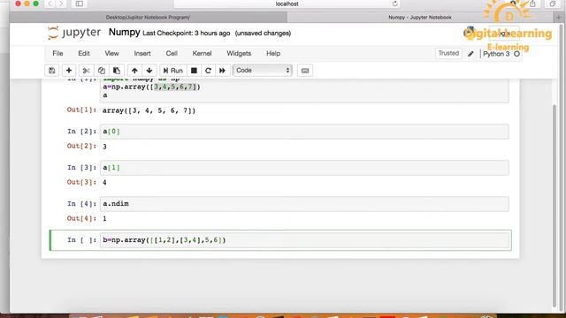Viewport: 566px width, 318px height.
Task: Go back in browser history
Action: click(50, 4)
